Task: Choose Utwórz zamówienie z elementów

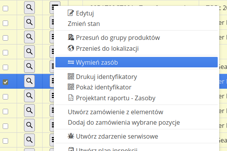Action: click(x=136, y=112)
